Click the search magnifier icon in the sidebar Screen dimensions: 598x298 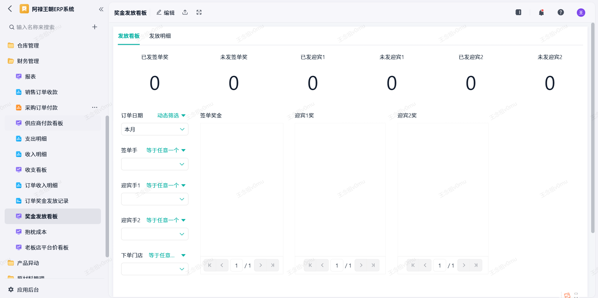tap(12, 27)
